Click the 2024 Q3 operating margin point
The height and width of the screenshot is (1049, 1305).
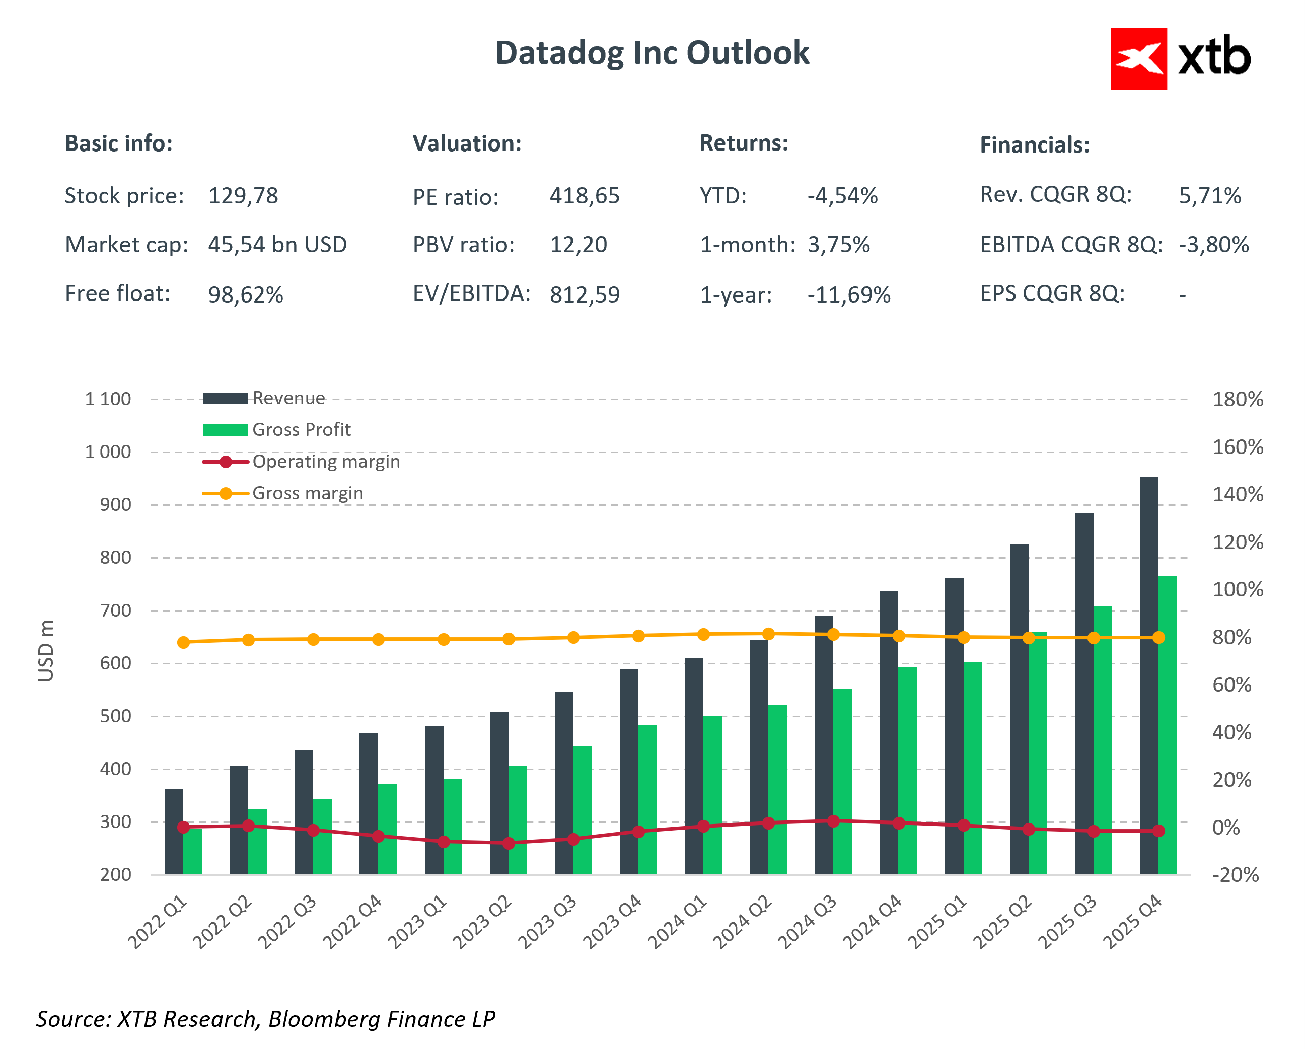coord(833,821)
